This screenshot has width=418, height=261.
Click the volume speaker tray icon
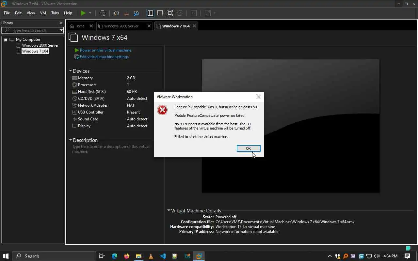pyautogui.click(x=377, y=256)
